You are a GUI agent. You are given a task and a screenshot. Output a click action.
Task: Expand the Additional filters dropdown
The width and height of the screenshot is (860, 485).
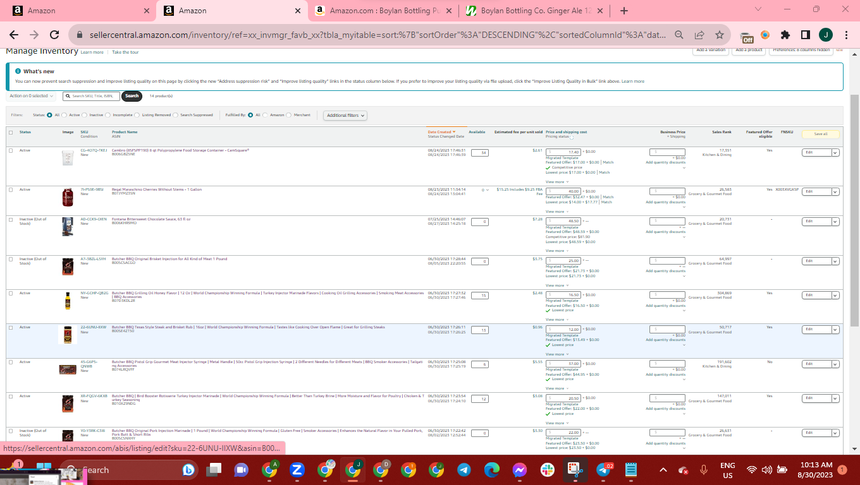345,116
